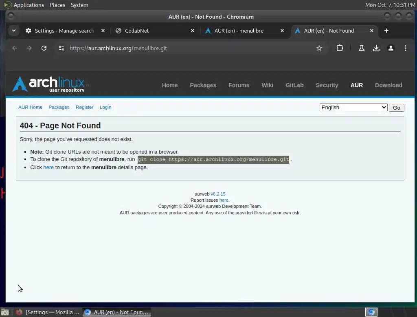Open Settings — Mozilla window in taskbar
The height and width of the screenshot is (317, 417).
pyautogui.click(x=48, y=312)
